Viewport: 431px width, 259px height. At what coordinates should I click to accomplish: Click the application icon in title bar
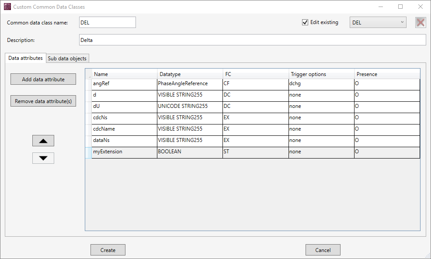click(7, 7)
